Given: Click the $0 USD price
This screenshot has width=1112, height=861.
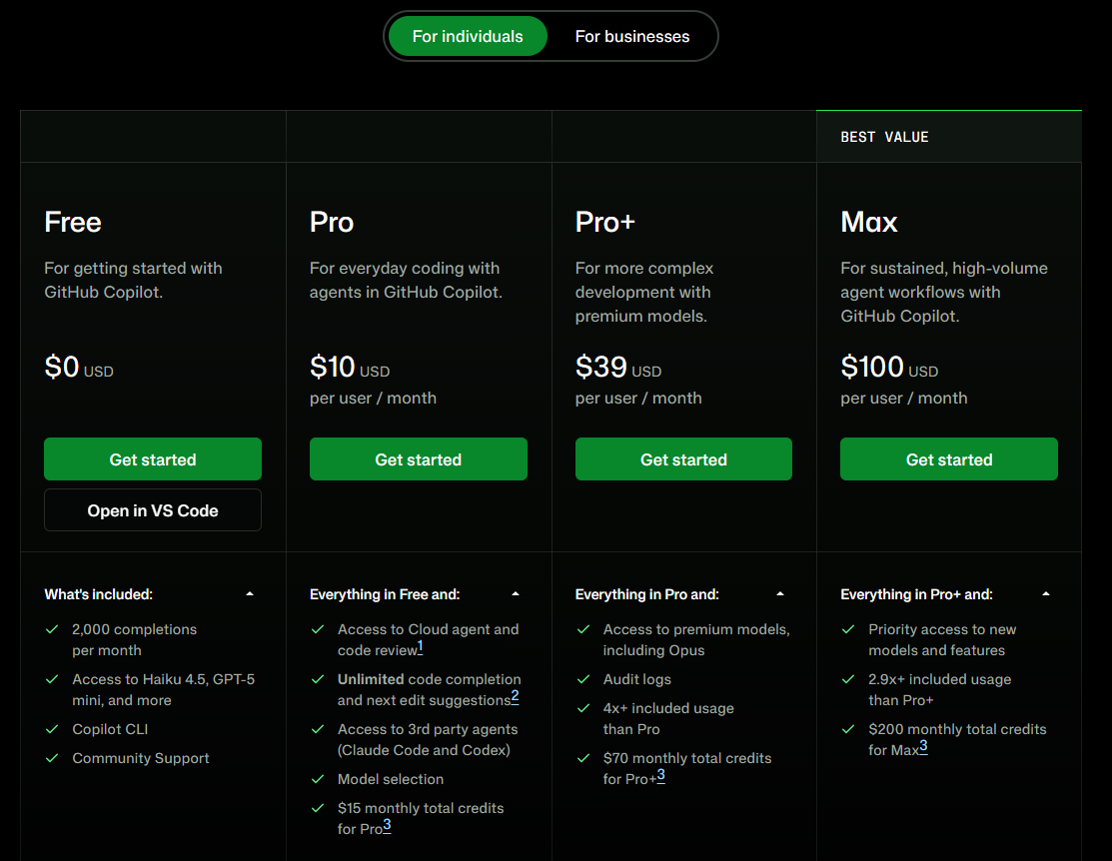Looking at the screenshot, I should [x=79, y=368].
